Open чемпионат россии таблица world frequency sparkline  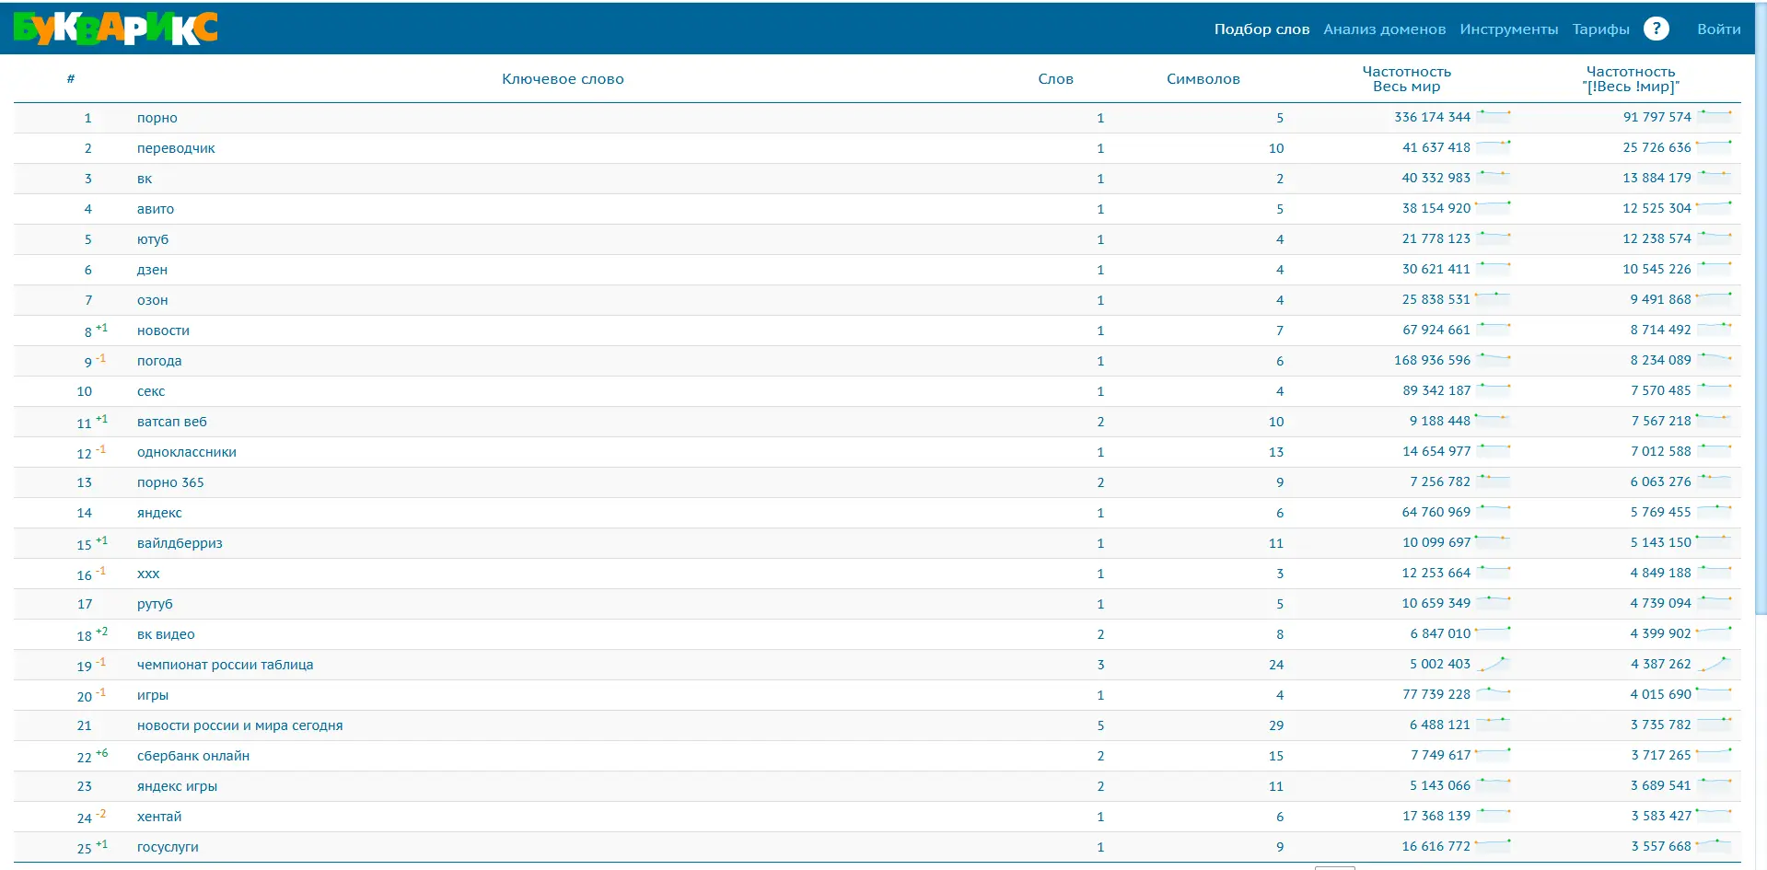click(1494, 664)
